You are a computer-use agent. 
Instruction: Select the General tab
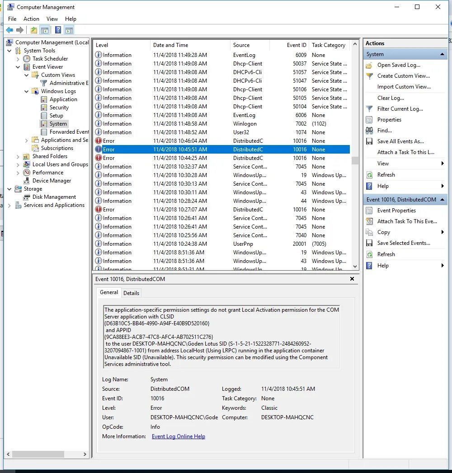pyautogui.click(x=109, y=292)
